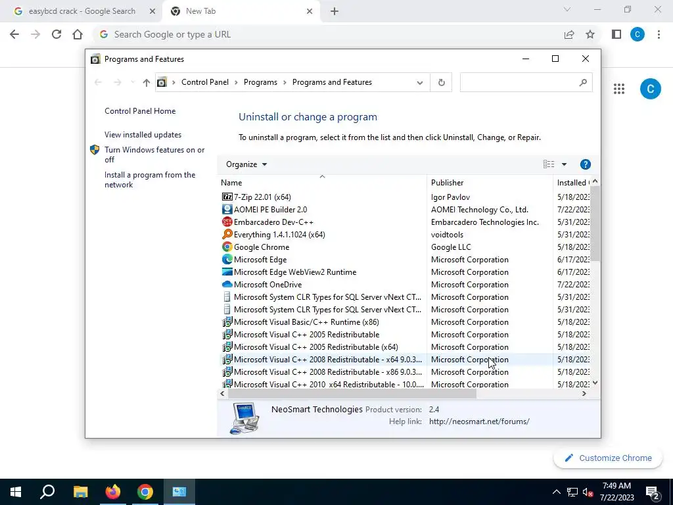
Task: Click the vertical scrollbar thumb of the list
Action: [595, 224]
